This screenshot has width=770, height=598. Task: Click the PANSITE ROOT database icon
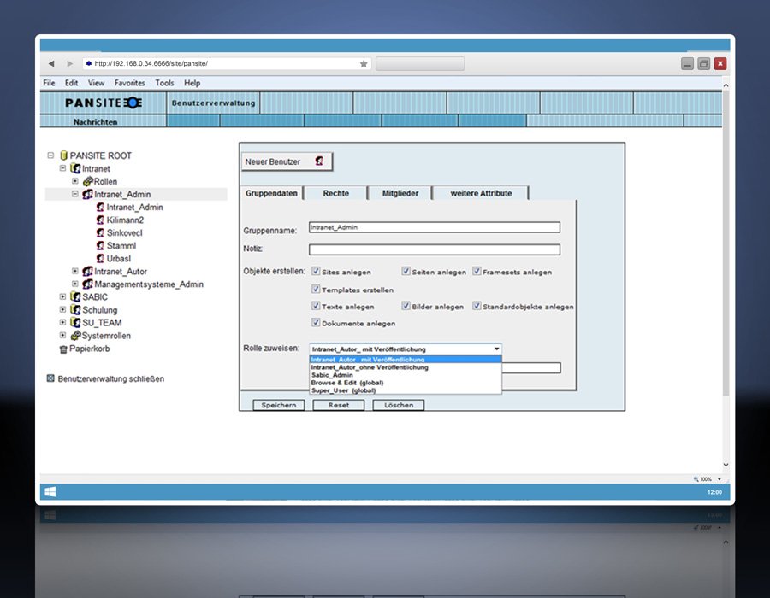[63, 155]
